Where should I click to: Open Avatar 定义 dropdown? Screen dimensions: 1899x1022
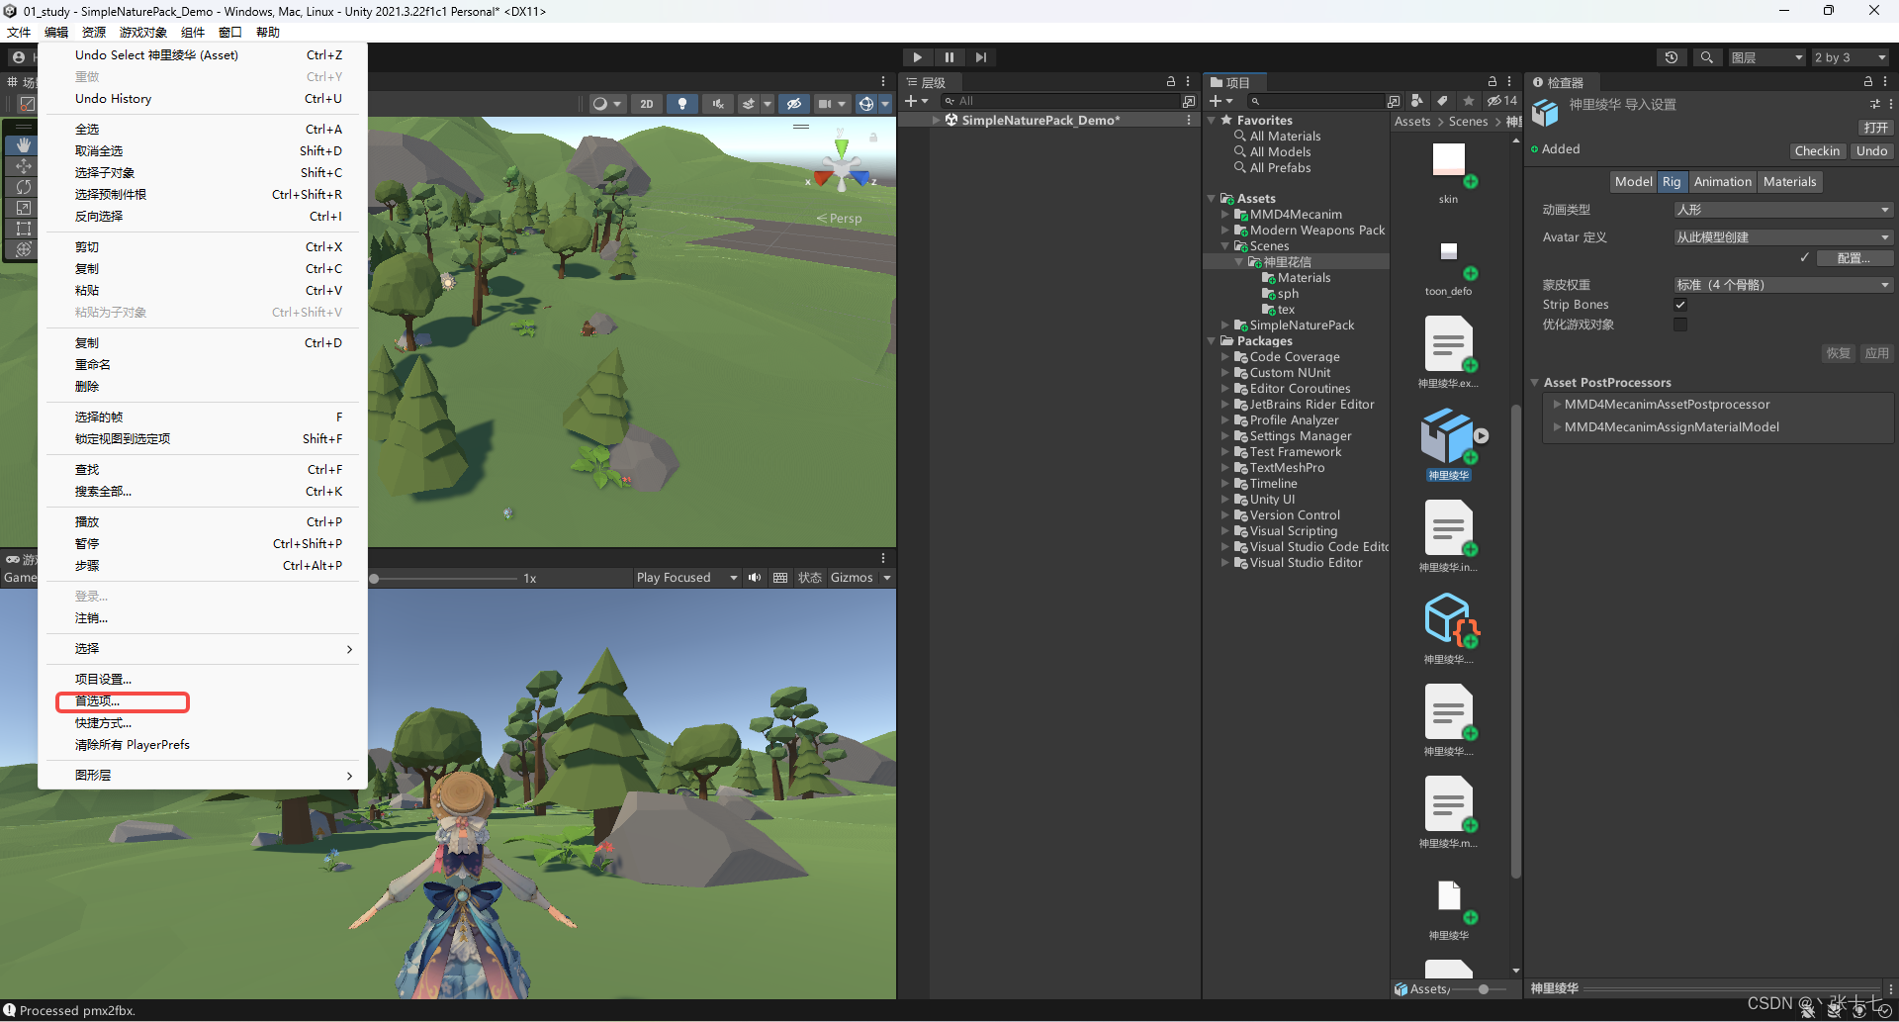(x=1783, y=237)
